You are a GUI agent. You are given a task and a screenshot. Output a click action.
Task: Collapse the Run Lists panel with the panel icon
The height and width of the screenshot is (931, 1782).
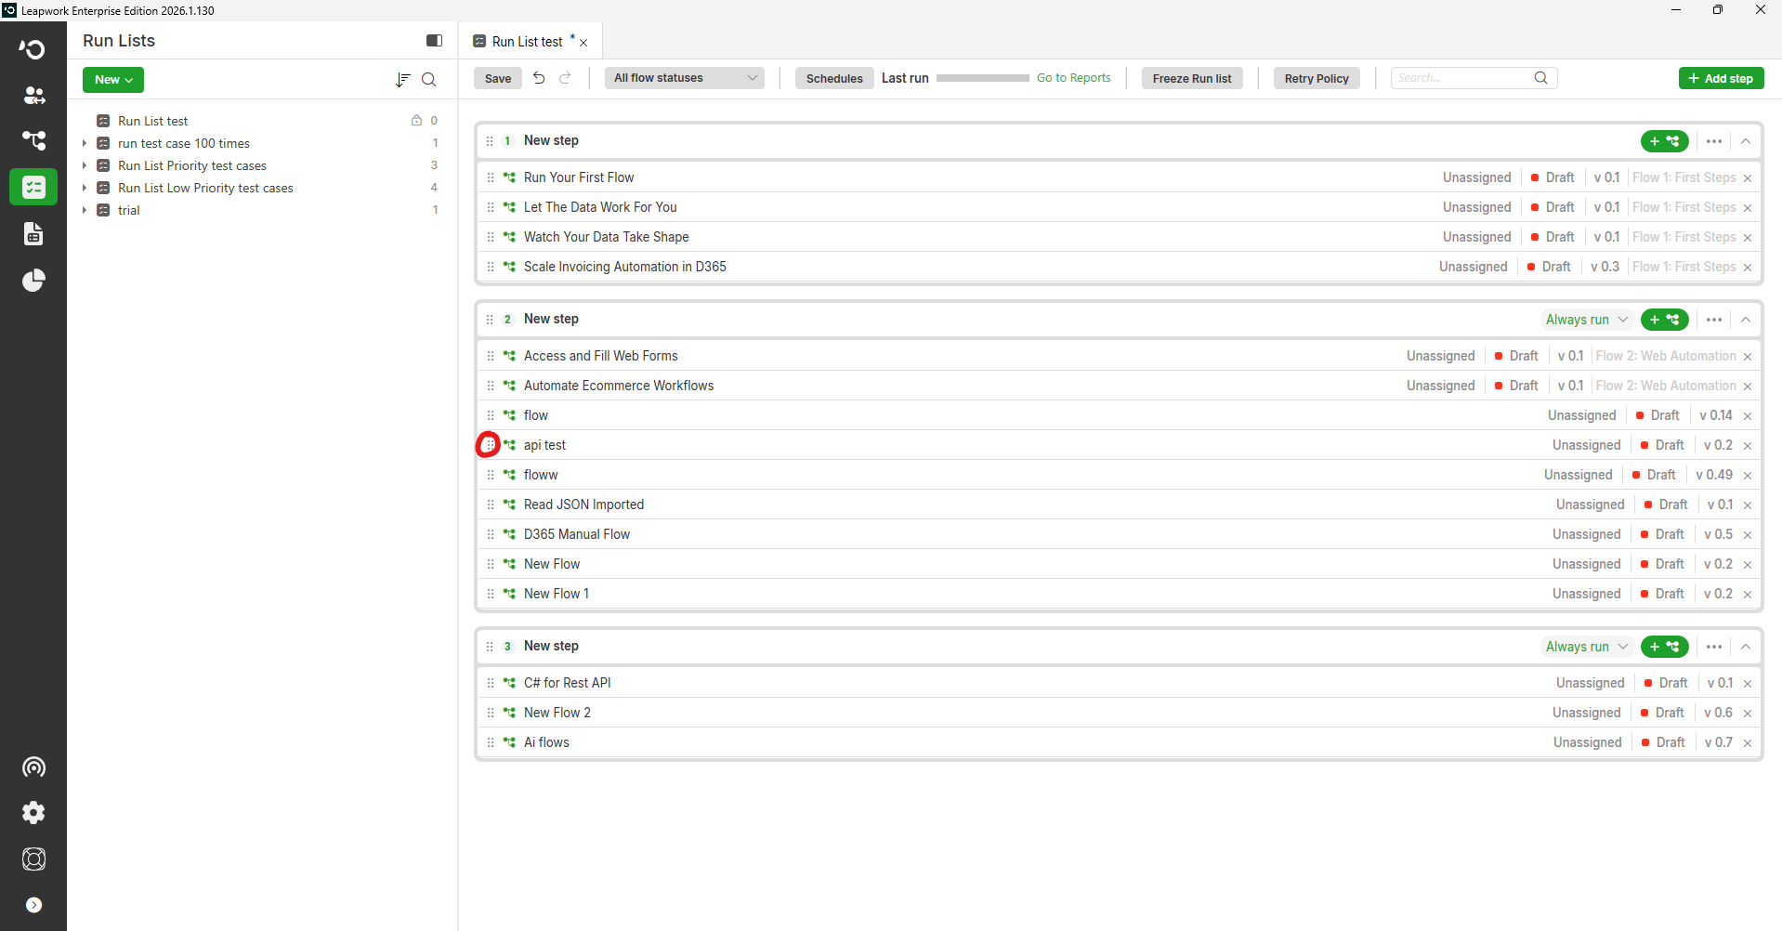point(434,40)
